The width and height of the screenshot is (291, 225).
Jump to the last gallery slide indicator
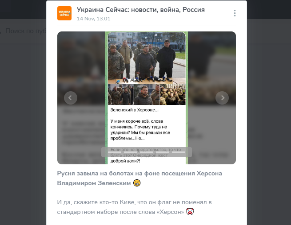click(179, 152)
